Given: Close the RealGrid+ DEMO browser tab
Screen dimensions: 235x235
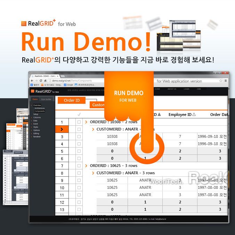Looking at the screenshot, I should (x=57, y=76).
